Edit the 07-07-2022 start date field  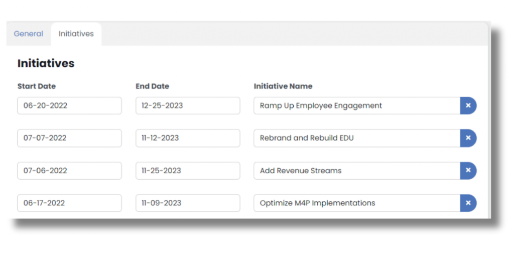[69, 138]
